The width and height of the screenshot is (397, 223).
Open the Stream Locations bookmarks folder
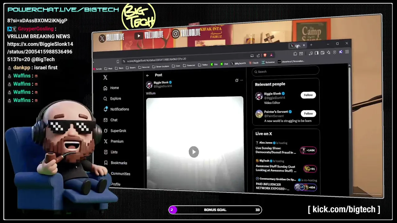pos(161,67)
